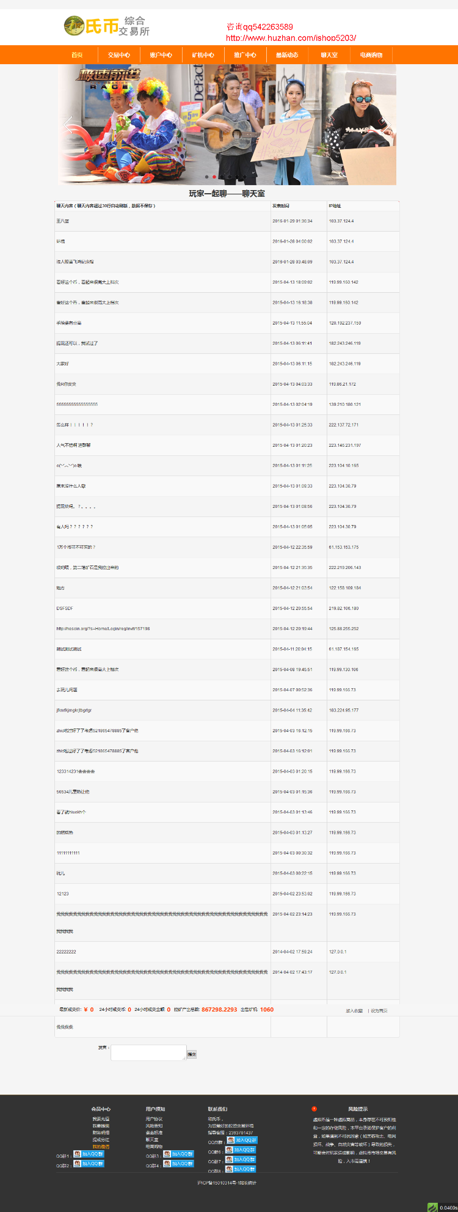This screenshot has width=458, height=1212.
Task: Open the 推广中心 navigation menu
Action: click(x=245, y=55)
